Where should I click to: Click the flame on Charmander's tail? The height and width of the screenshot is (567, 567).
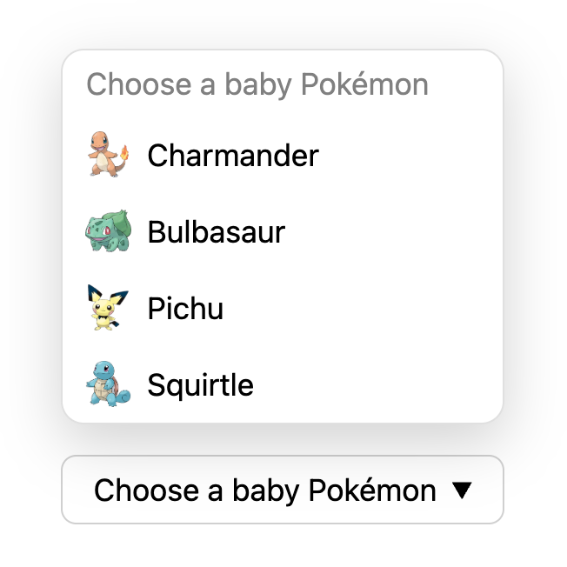click(124, 153)
